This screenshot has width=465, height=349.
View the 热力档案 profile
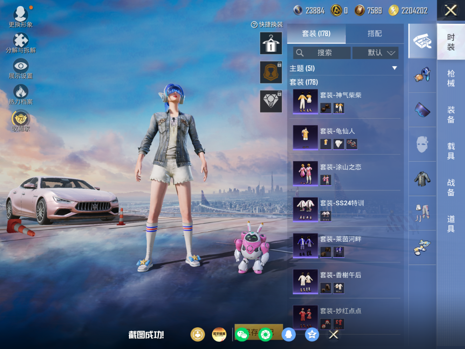pos(21,92)
